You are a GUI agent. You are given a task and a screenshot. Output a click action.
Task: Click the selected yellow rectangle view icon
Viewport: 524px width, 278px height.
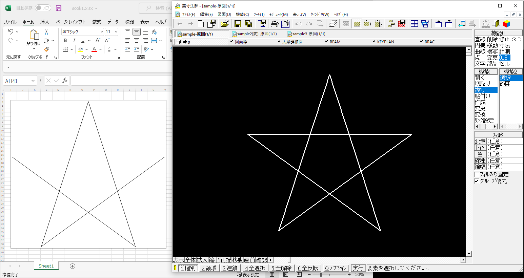pos(357,24)
